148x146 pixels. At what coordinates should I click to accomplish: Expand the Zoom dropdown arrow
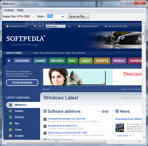pos(63,16)
